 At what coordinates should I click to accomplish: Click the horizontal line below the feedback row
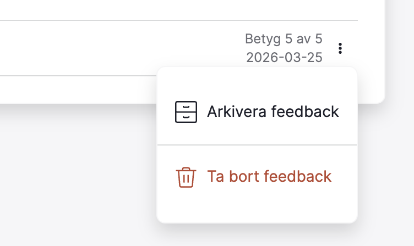tap(78, 76)
